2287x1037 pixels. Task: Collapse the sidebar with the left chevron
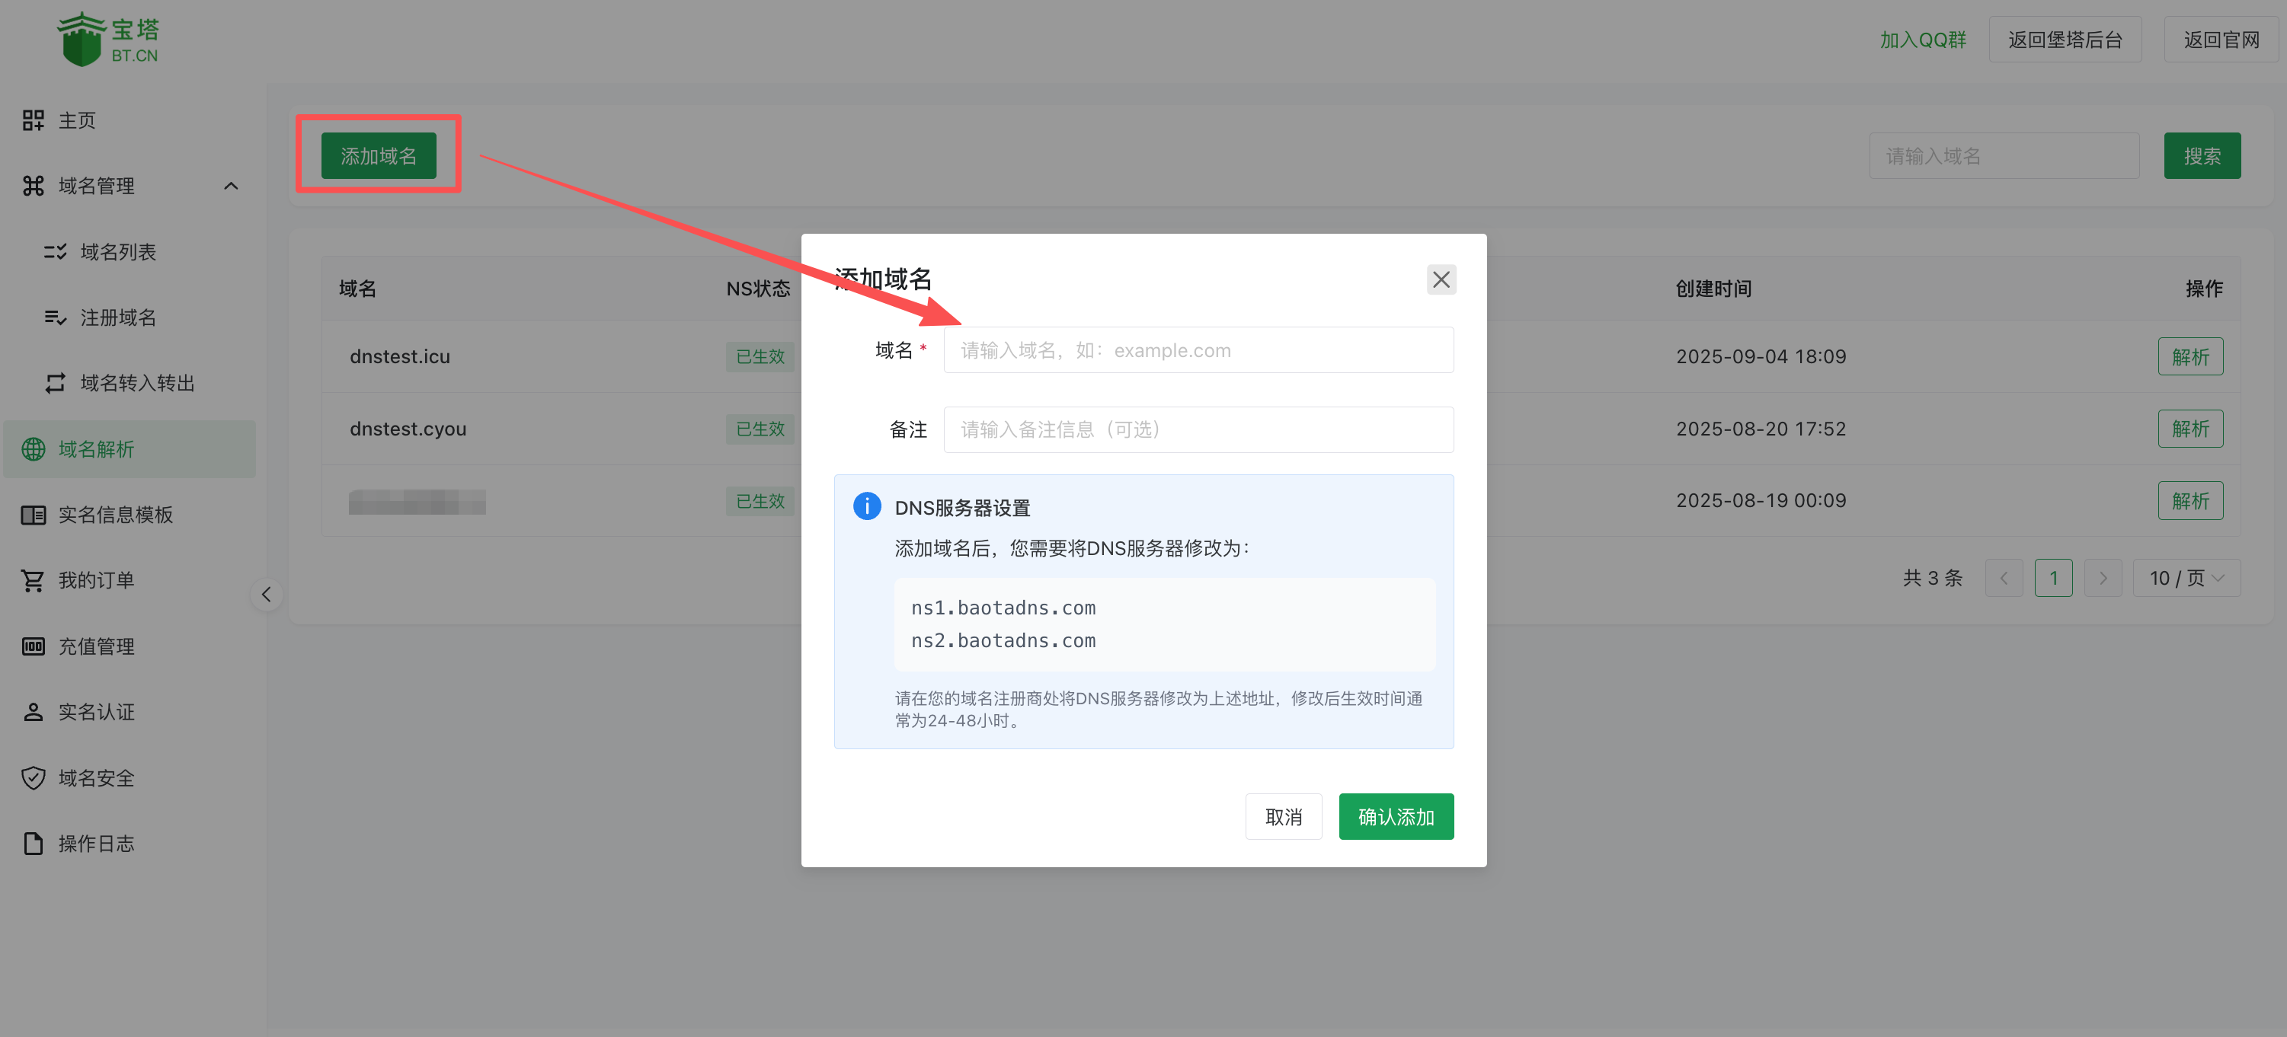click(265, 595)
